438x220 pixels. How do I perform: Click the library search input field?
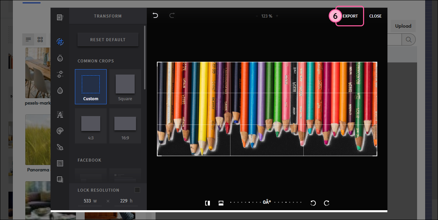[394, 40]
